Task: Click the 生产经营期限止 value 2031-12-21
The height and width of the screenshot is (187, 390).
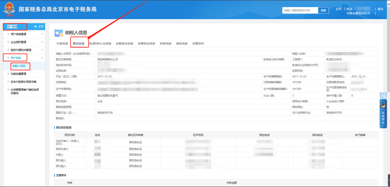Action: point(359,76)
